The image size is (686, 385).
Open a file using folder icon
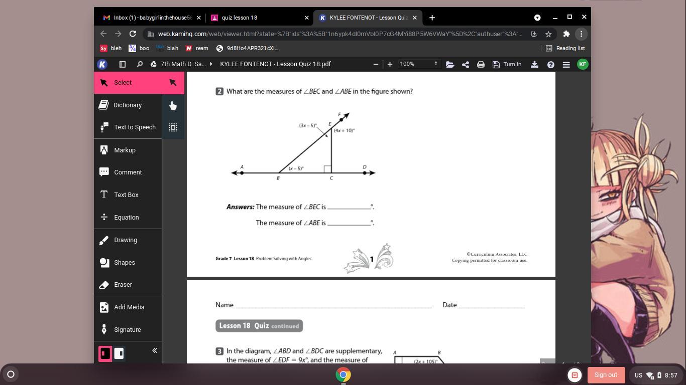[450, 64]
